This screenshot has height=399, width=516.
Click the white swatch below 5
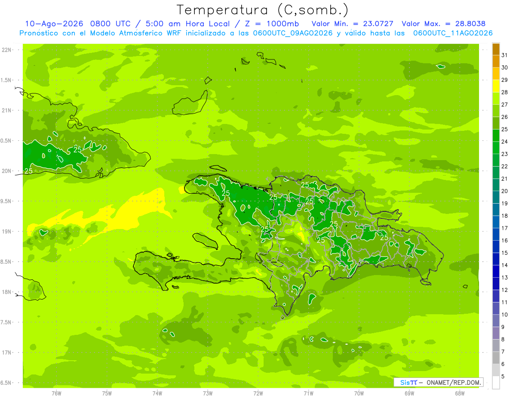496,383
